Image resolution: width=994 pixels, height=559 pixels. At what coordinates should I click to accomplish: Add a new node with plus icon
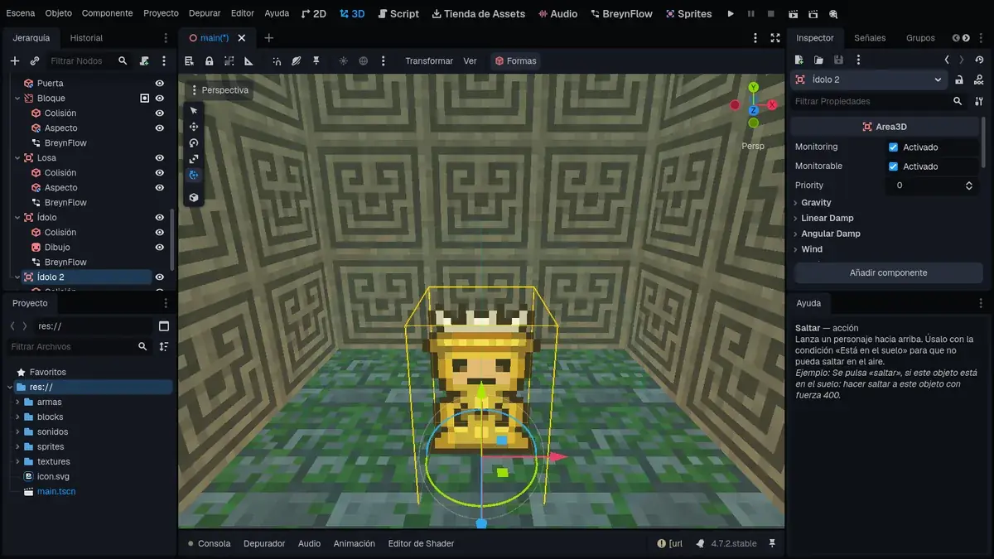tap(15, 61)
